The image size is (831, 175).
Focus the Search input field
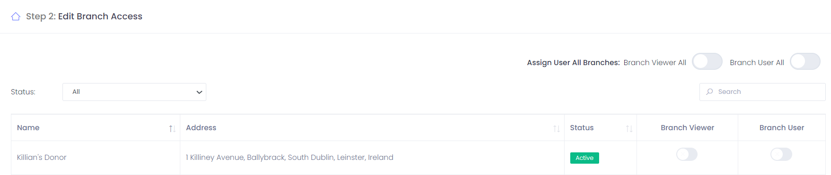(x=762, y=92)
